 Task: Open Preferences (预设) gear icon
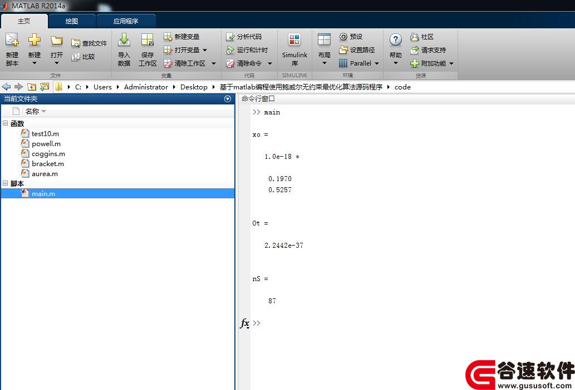click(343, 37)
